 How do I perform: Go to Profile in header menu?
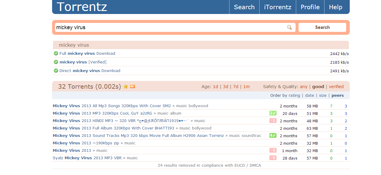coord(310,7)
